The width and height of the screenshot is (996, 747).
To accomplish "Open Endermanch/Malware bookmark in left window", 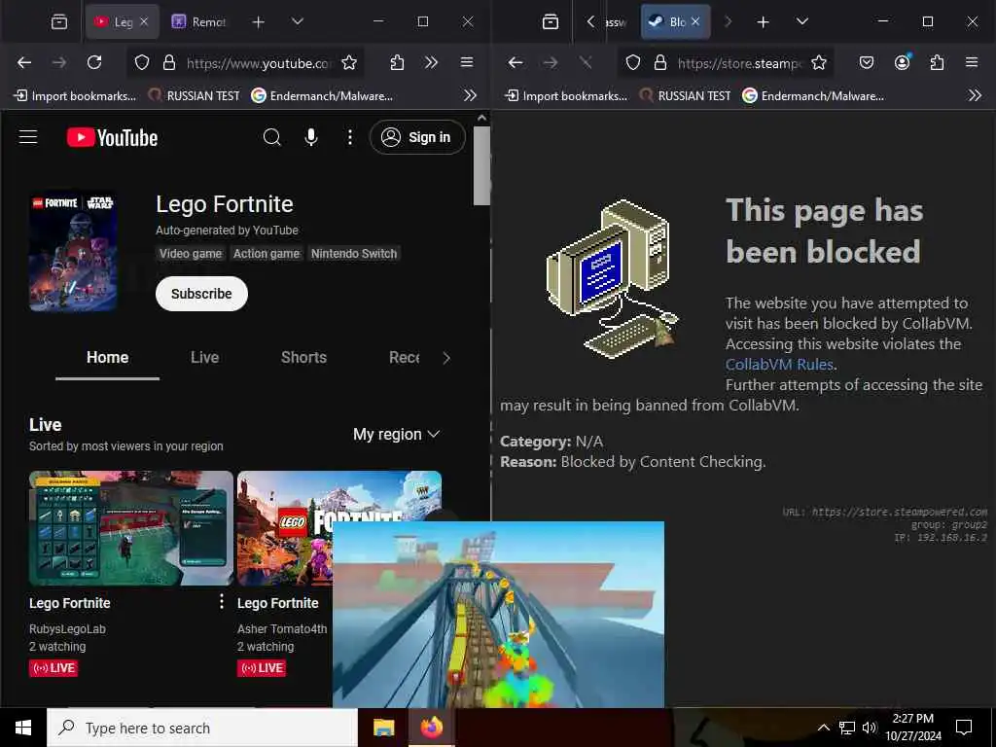I will pyautogui.click(x=322, y=96).
